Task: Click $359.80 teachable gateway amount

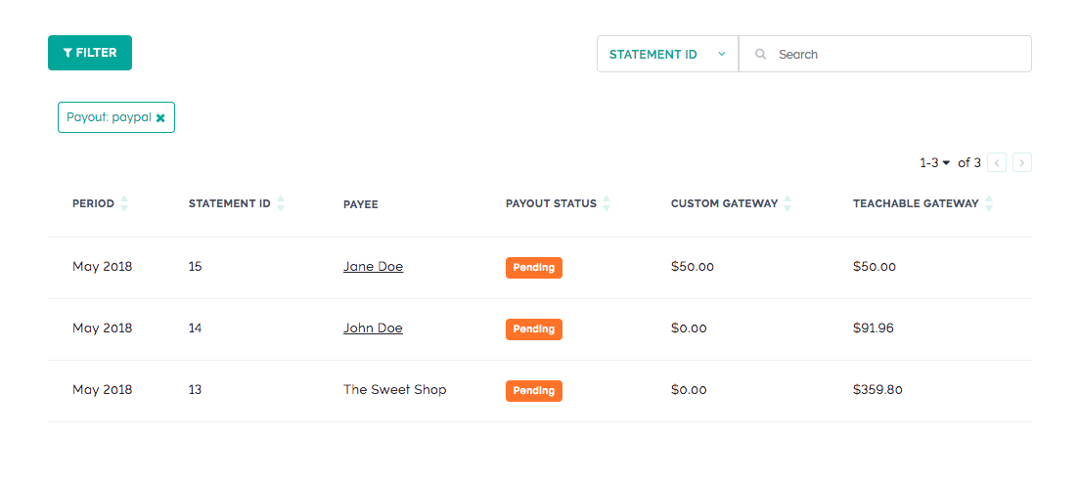Action: coord(877,390)
